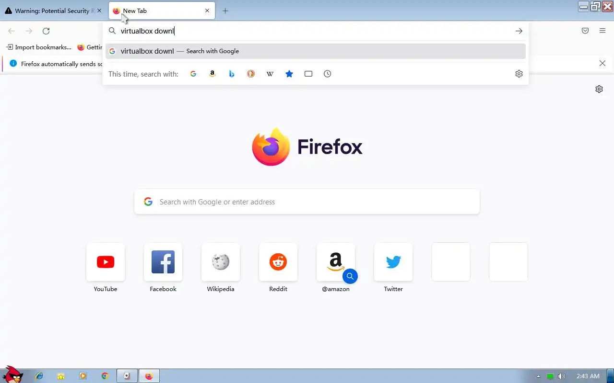Open the Firefox hamburger application menu

(602, 31)
